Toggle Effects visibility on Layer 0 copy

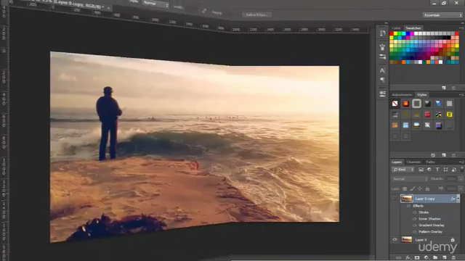(x=408, y=206)
